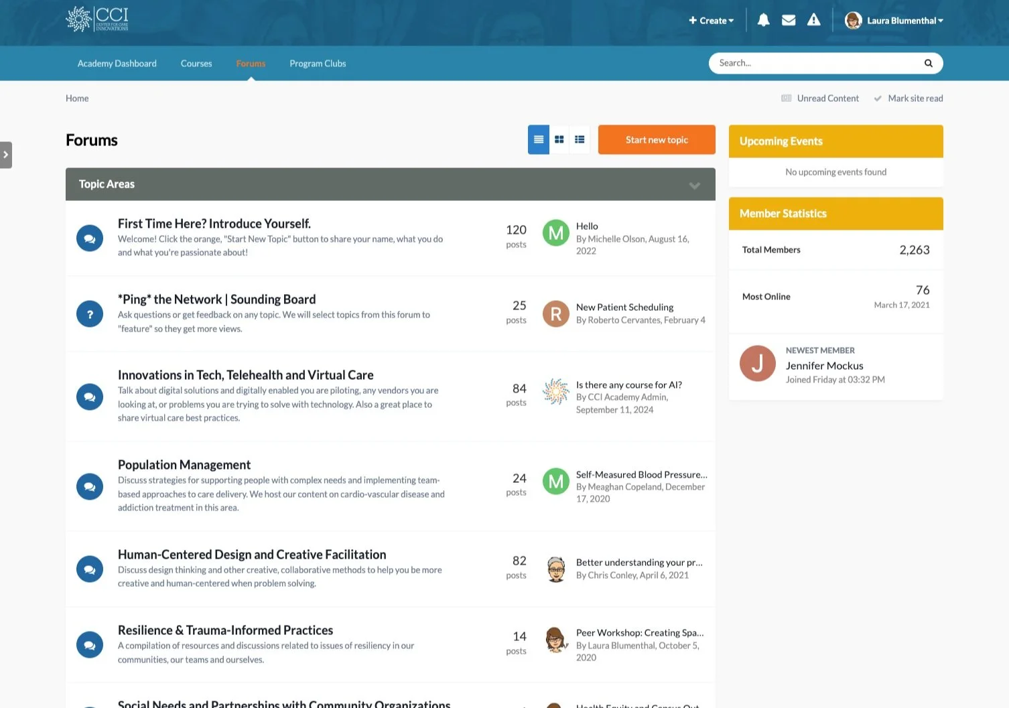Viewport: 1009px width, 708px height.
Task: Click Chris Conley author name
Action: pos(612,575)
